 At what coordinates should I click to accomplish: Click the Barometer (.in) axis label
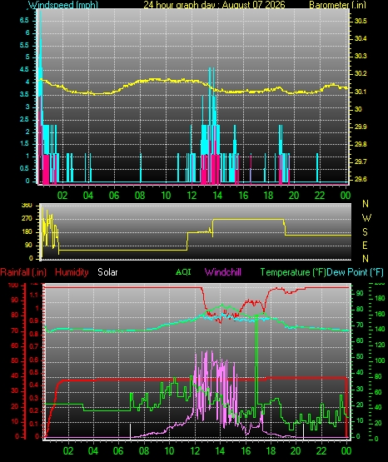click(x=337, y=5)
